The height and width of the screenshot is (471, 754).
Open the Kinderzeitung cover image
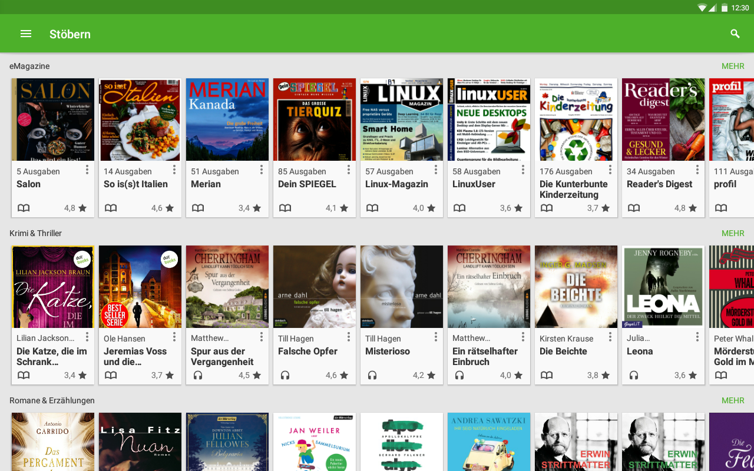coord(576,120)
